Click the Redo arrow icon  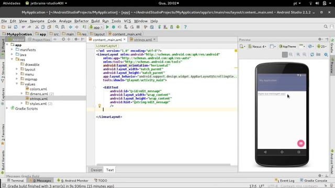click(x=29, y=27)
